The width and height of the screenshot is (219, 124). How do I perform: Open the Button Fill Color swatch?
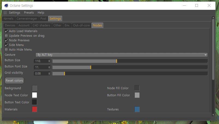tap(137, 95)
